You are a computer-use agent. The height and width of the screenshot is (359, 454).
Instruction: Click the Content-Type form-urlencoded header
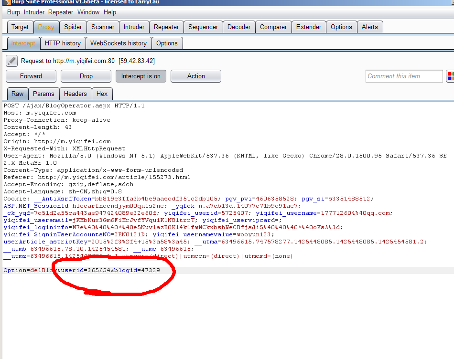coord(93,170)
